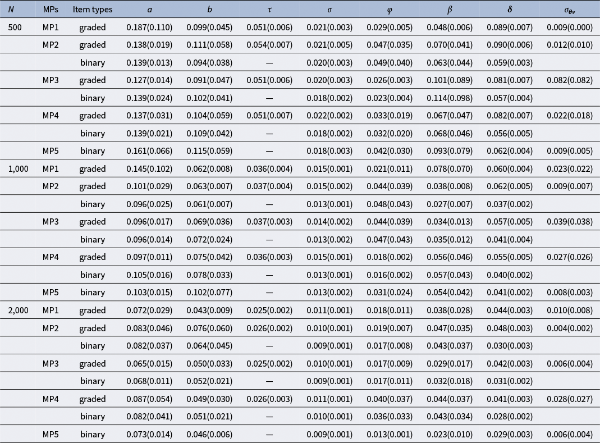Click the value 0.083(0.046)
This screenshot has height=443, width=600.
coord(150,328)
